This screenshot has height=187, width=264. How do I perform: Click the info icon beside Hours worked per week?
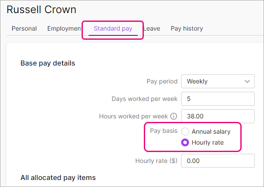[174, 117]
